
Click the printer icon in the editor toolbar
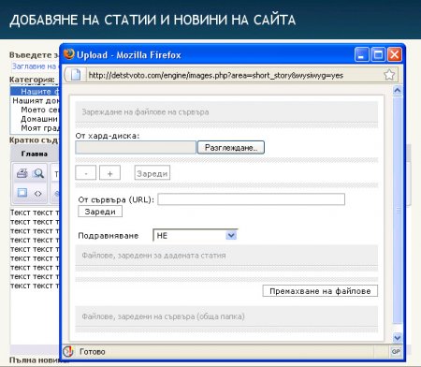pos(22,173)
